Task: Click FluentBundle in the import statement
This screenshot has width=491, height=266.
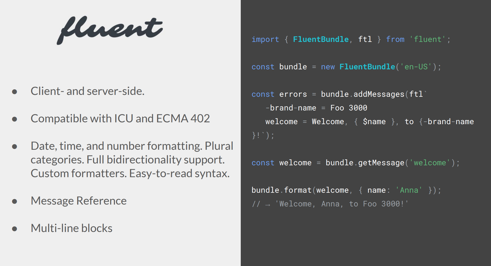Action: coord(321,39)
